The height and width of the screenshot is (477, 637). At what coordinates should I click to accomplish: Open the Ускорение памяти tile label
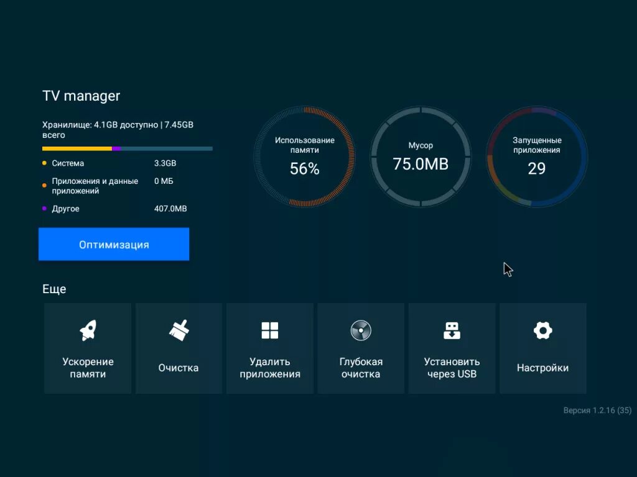(88, 368)
